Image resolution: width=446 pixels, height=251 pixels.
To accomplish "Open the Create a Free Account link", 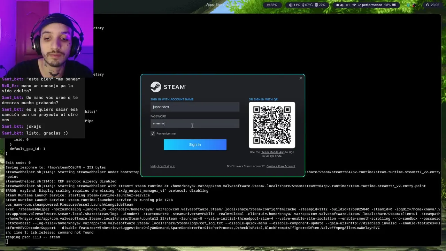I will click(x=280, y=166).
